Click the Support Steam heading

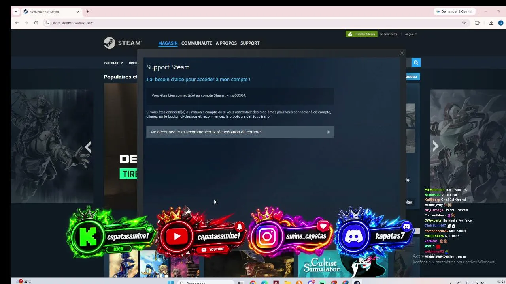click(x=168, y=67)
